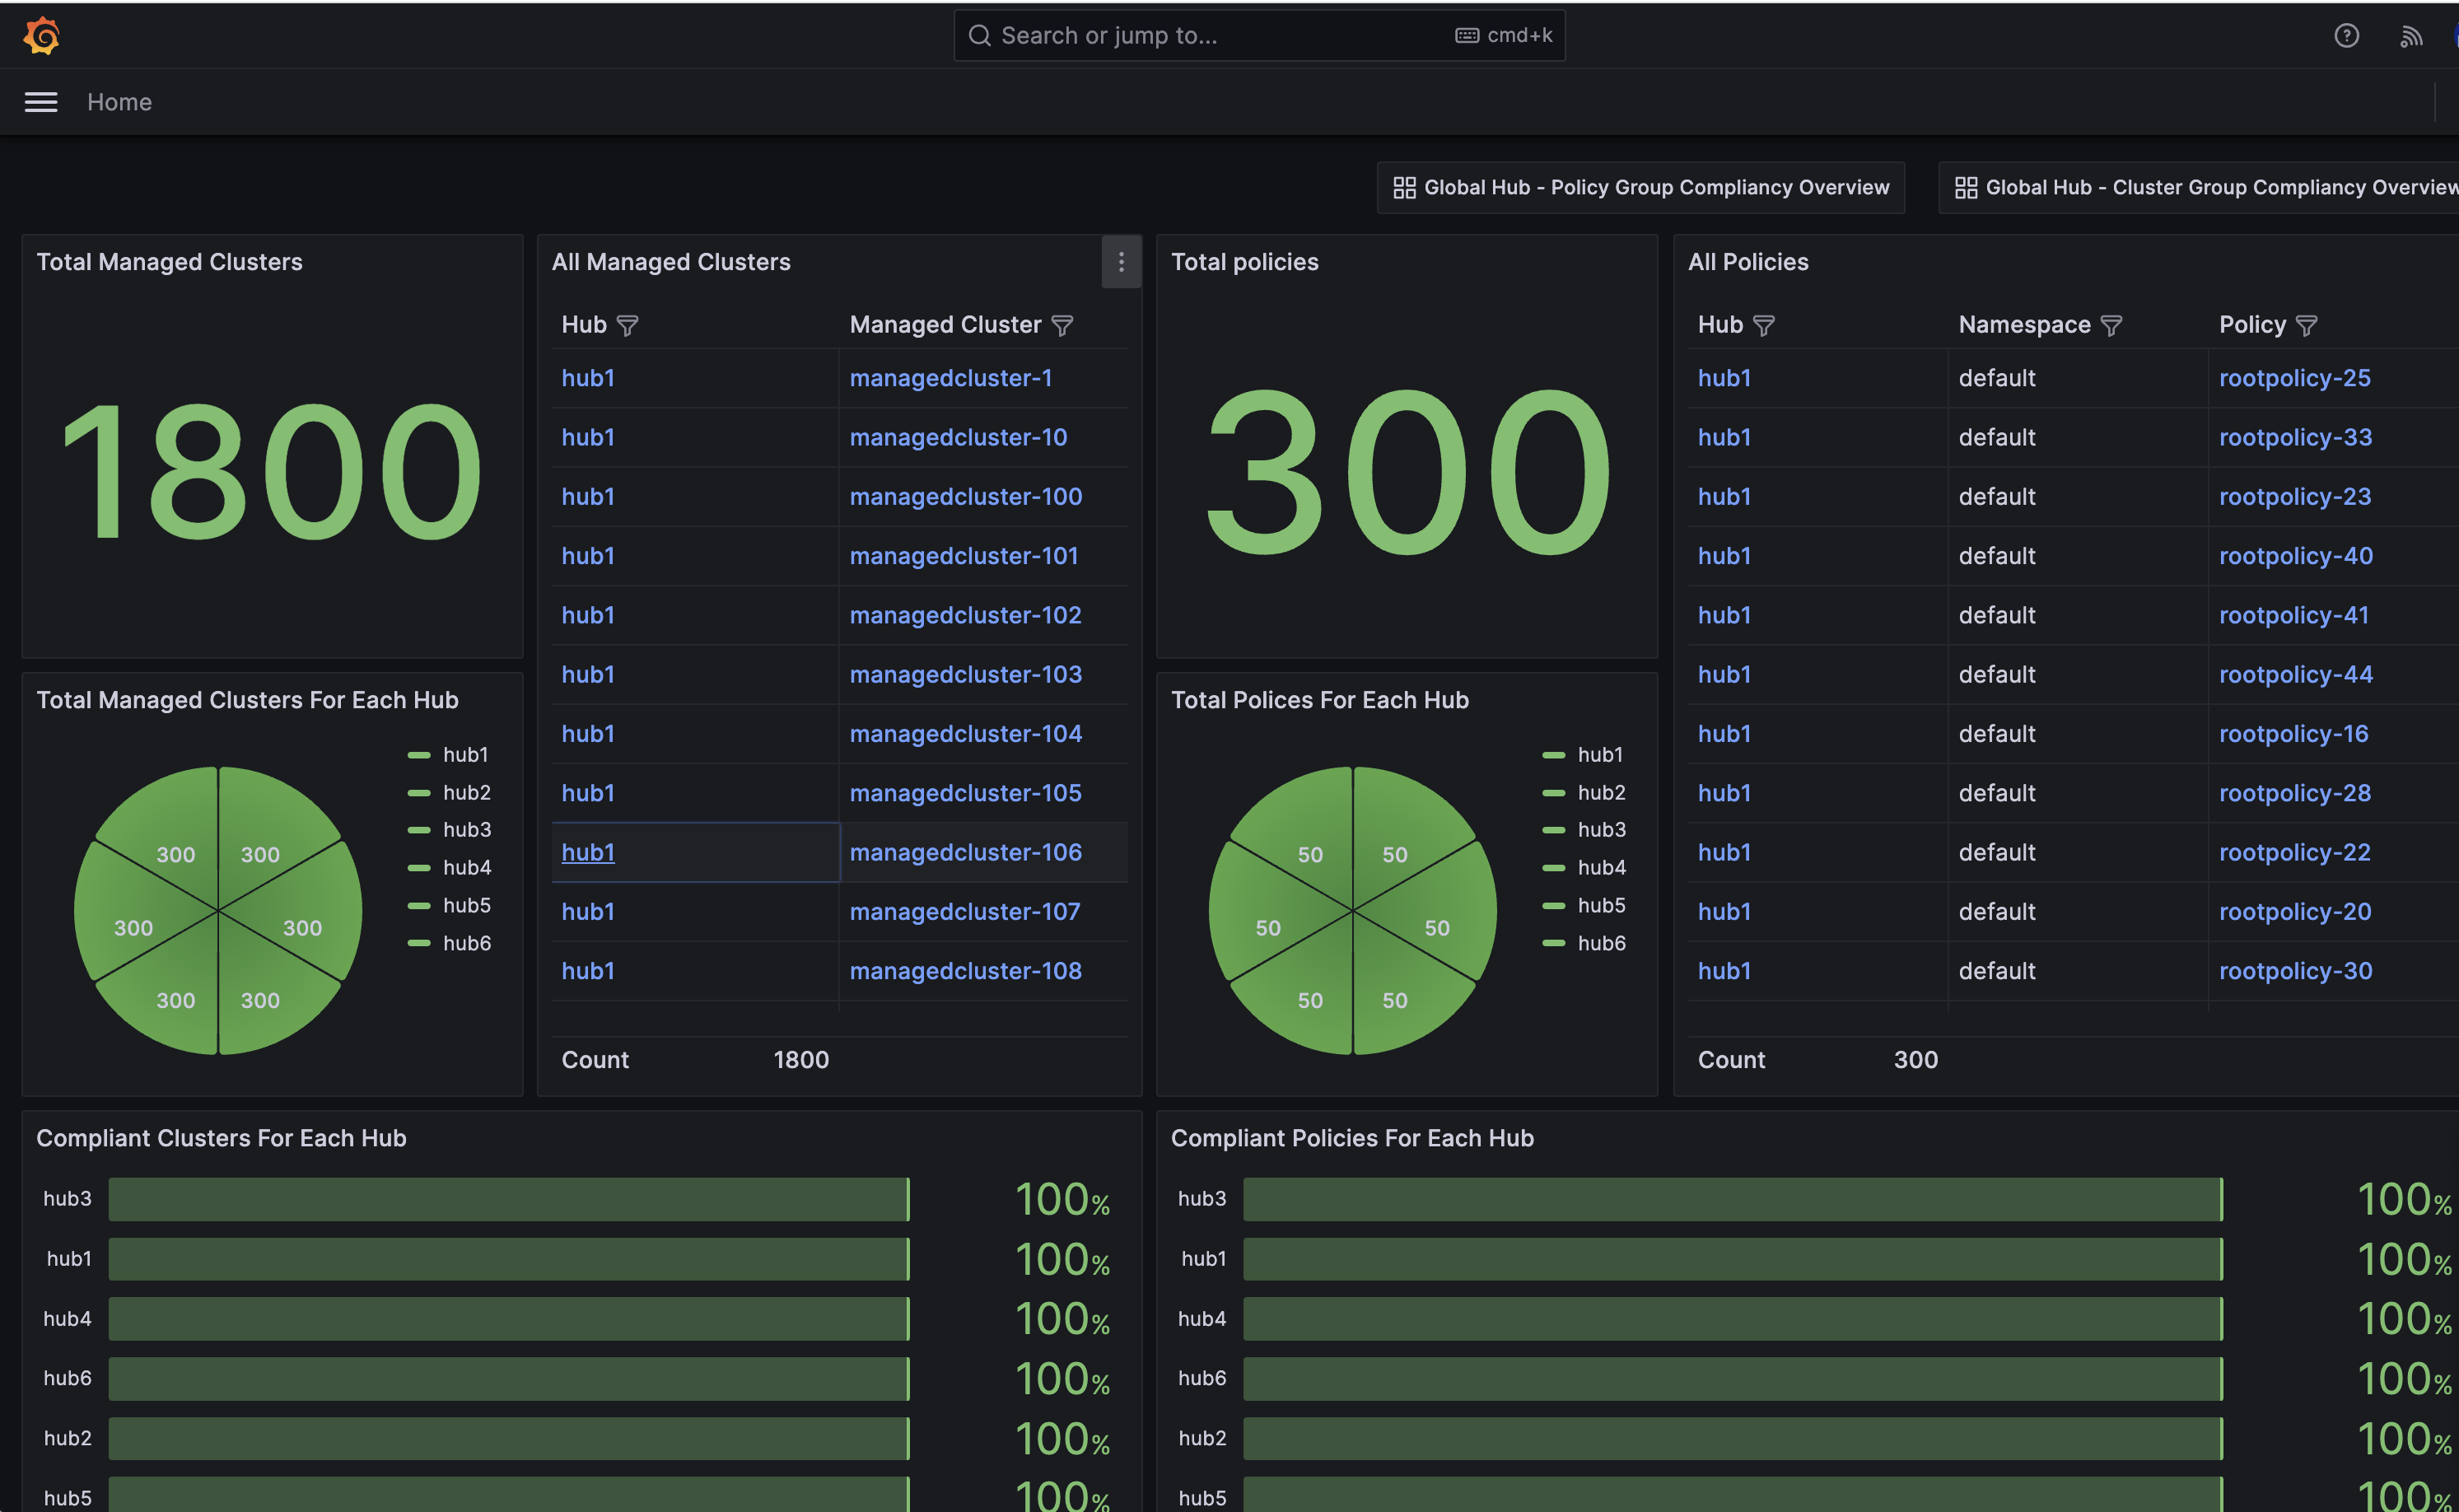
Task: Filter the Managed Cluster column
Action: point(1062,326)
